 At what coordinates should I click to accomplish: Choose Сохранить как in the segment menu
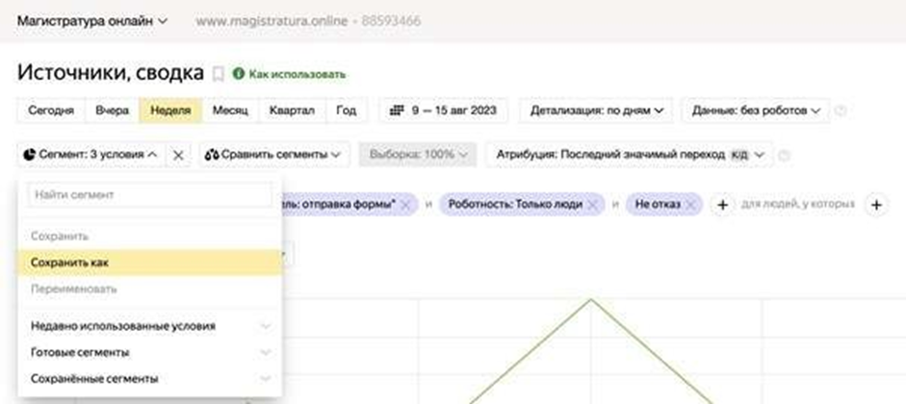(149, 262)
